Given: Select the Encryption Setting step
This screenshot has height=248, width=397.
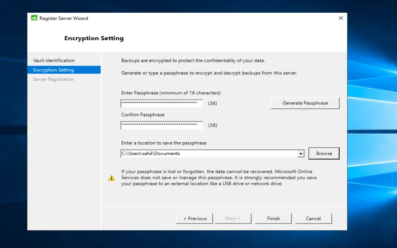Looking at the screenshot, I should click(53, 69).
